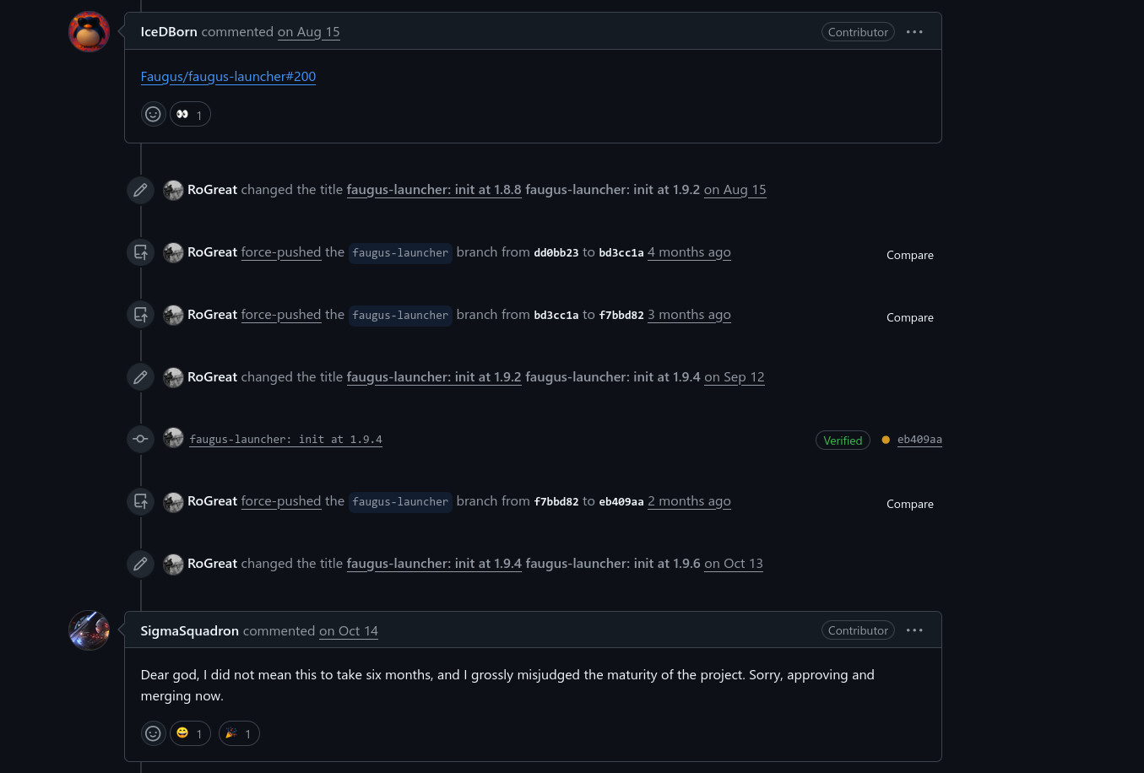Image resolution: width=1144 pixels, height=773 pixels.
Task: Click Contributor badge on IceDBorn's comment
Action: (858, 32)
